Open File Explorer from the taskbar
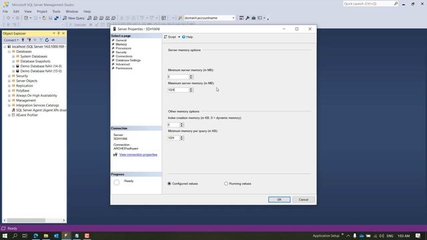427x240 pixels. [x=46, y=235]
